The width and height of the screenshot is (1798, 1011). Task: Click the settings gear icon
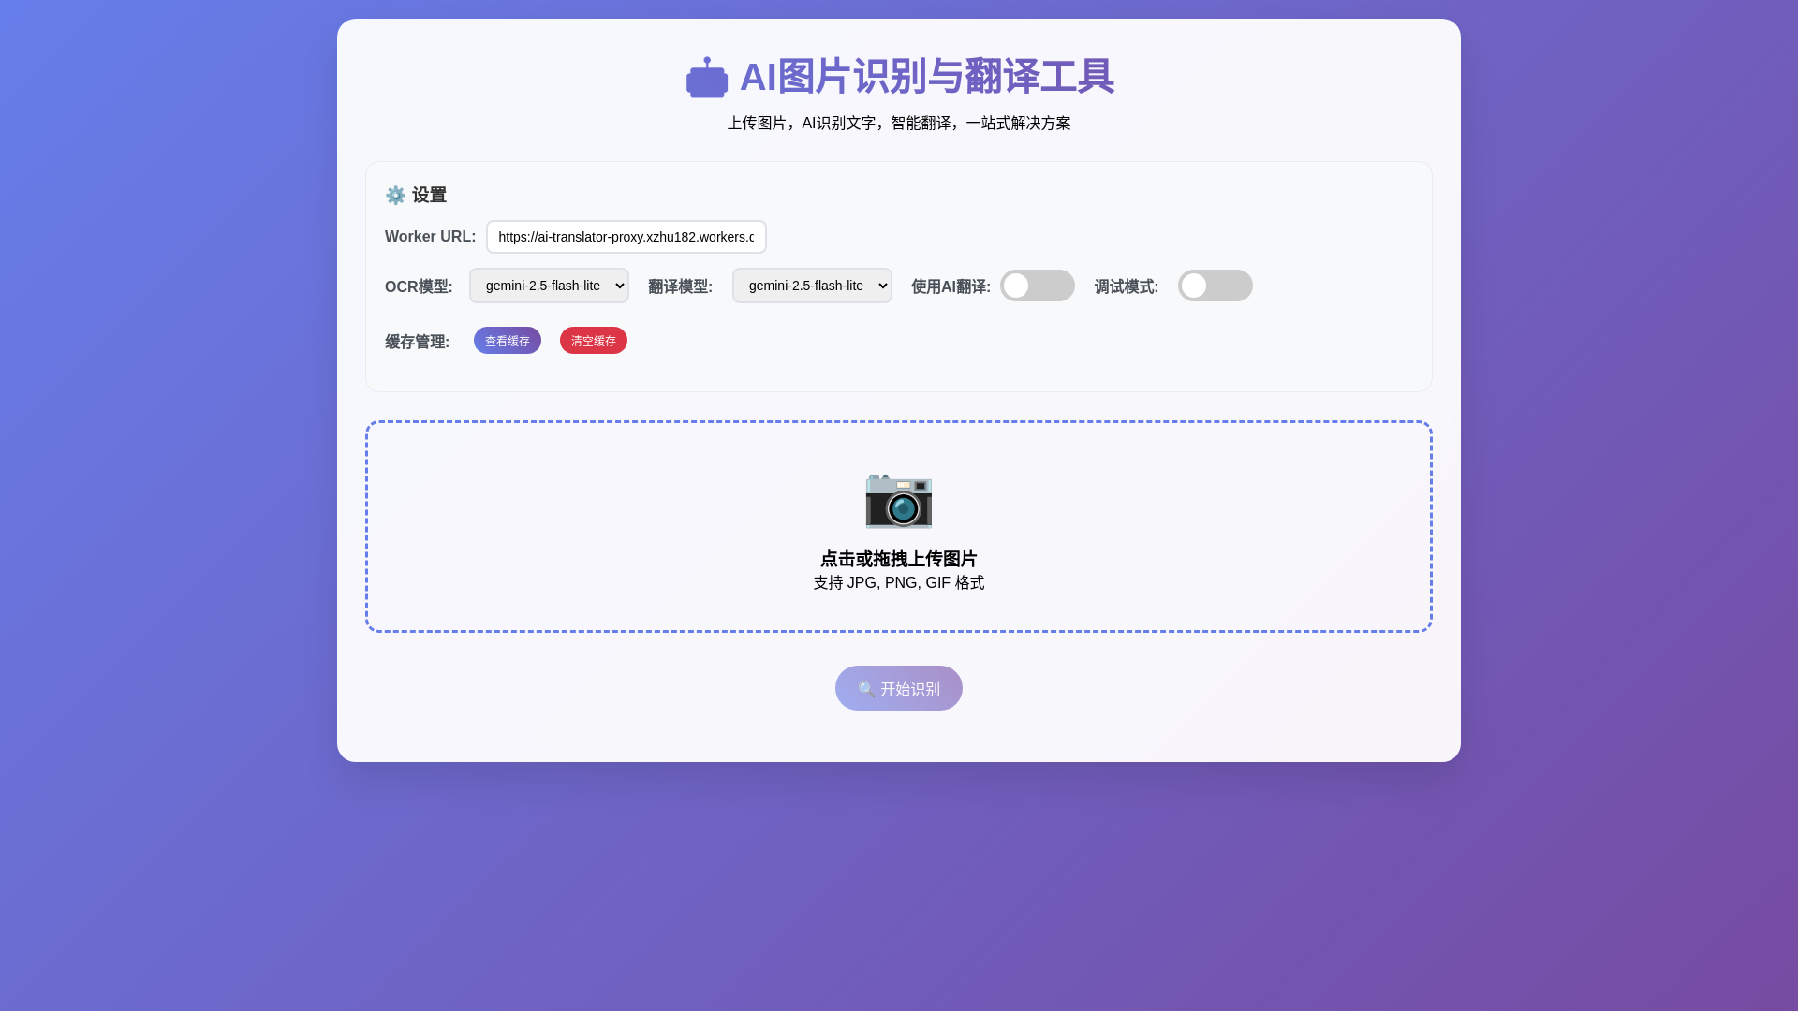pyautogui.click(x=395, y=195)
